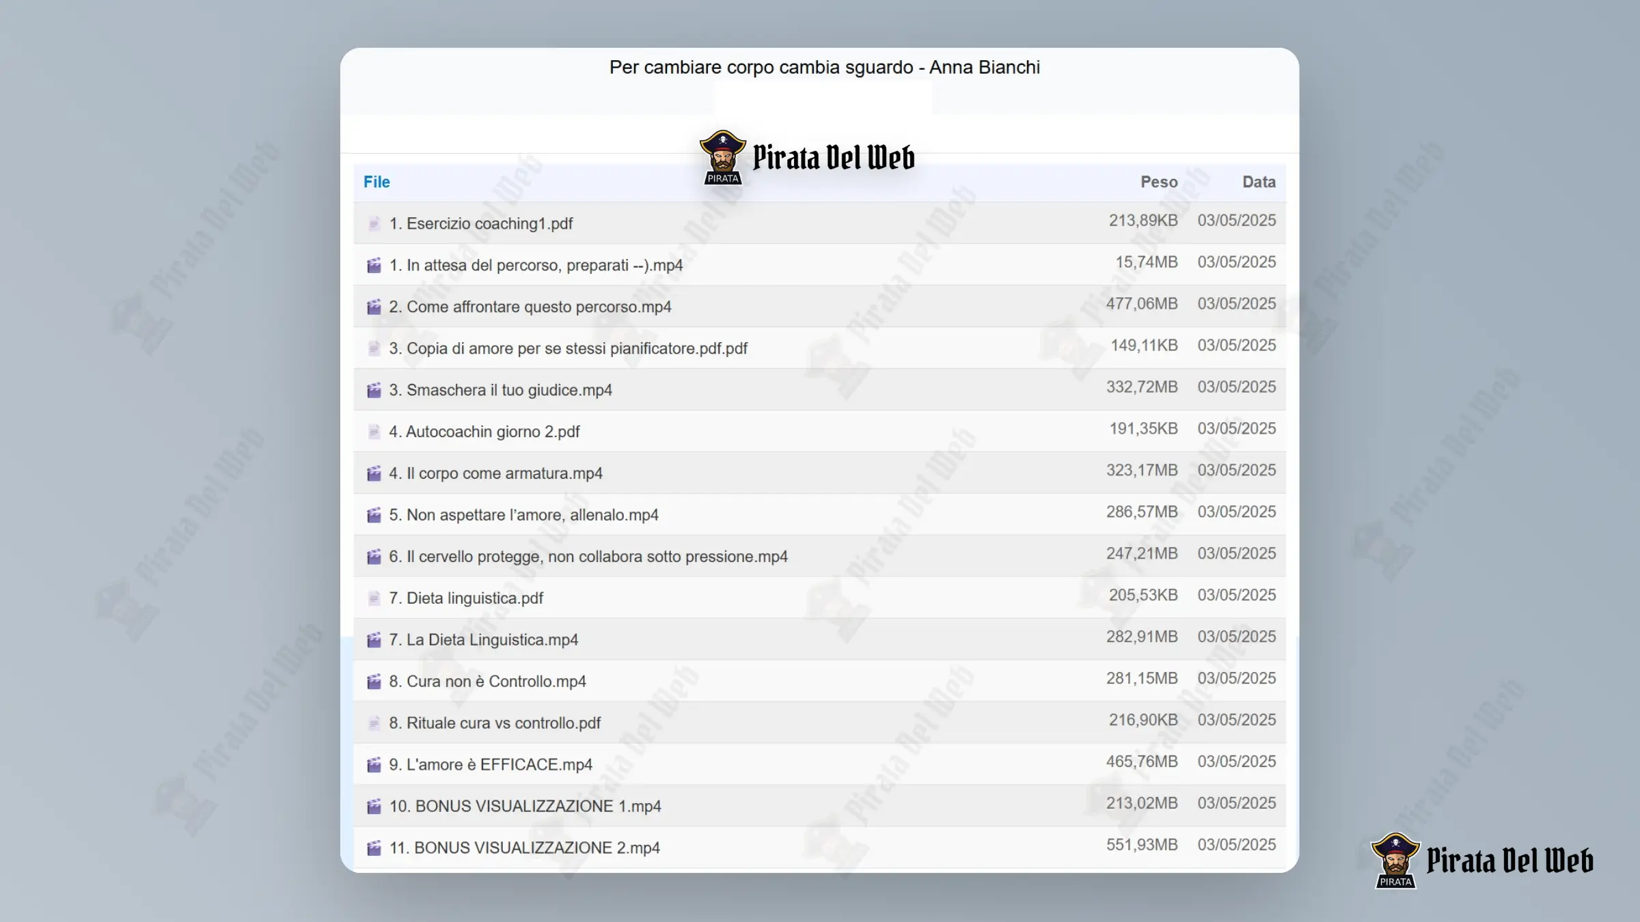Sort by the Data column header
This screenshot has height=922, width=1640.
1259,182
